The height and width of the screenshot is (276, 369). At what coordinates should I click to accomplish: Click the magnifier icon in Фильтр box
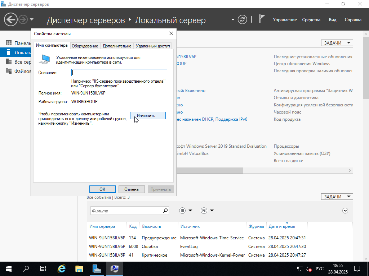(x=165, y=211)
